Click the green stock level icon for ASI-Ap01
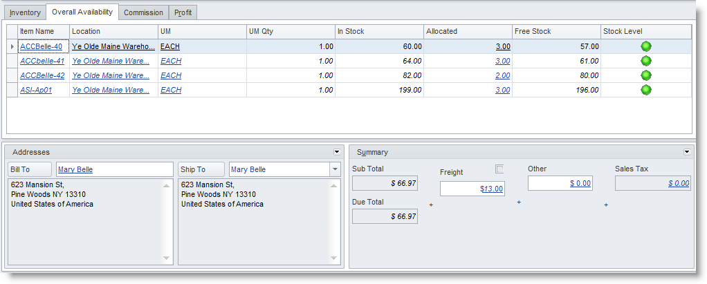This screenshot has height=284, width=707. pos(646,90)
